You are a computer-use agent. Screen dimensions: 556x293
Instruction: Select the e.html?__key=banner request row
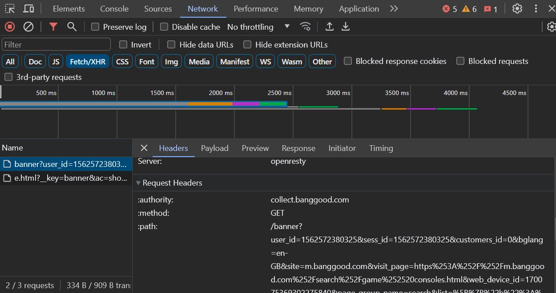tap(66, 178)
